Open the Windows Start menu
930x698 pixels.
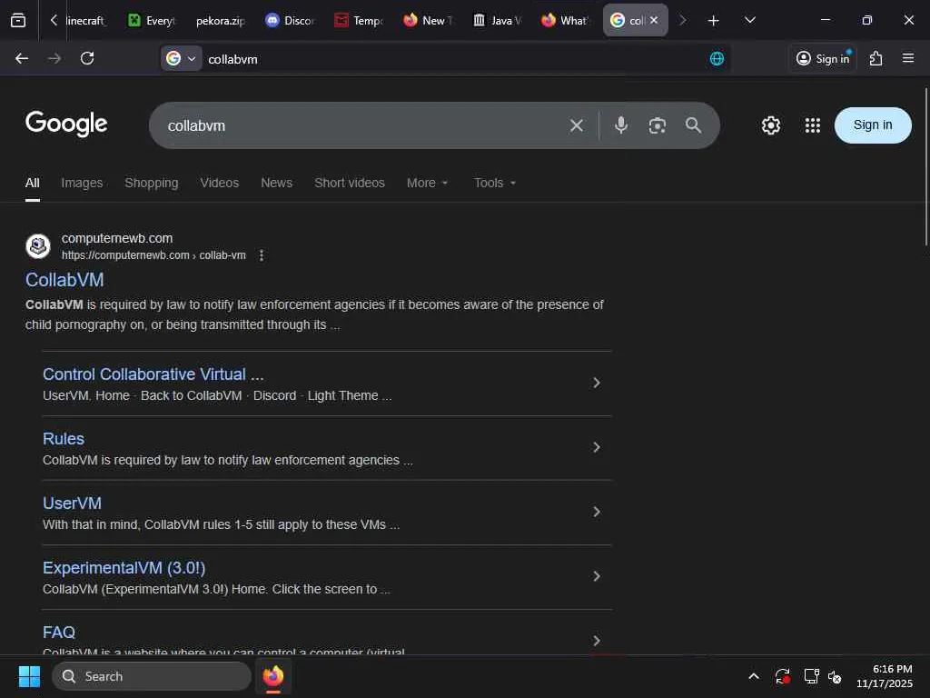pyautogui.click(x=29, y=676)
